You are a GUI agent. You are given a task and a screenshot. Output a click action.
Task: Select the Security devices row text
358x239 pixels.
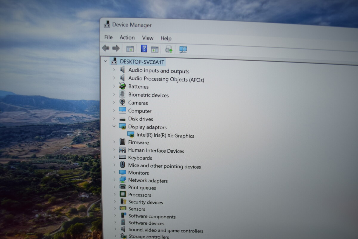(146, 202)
